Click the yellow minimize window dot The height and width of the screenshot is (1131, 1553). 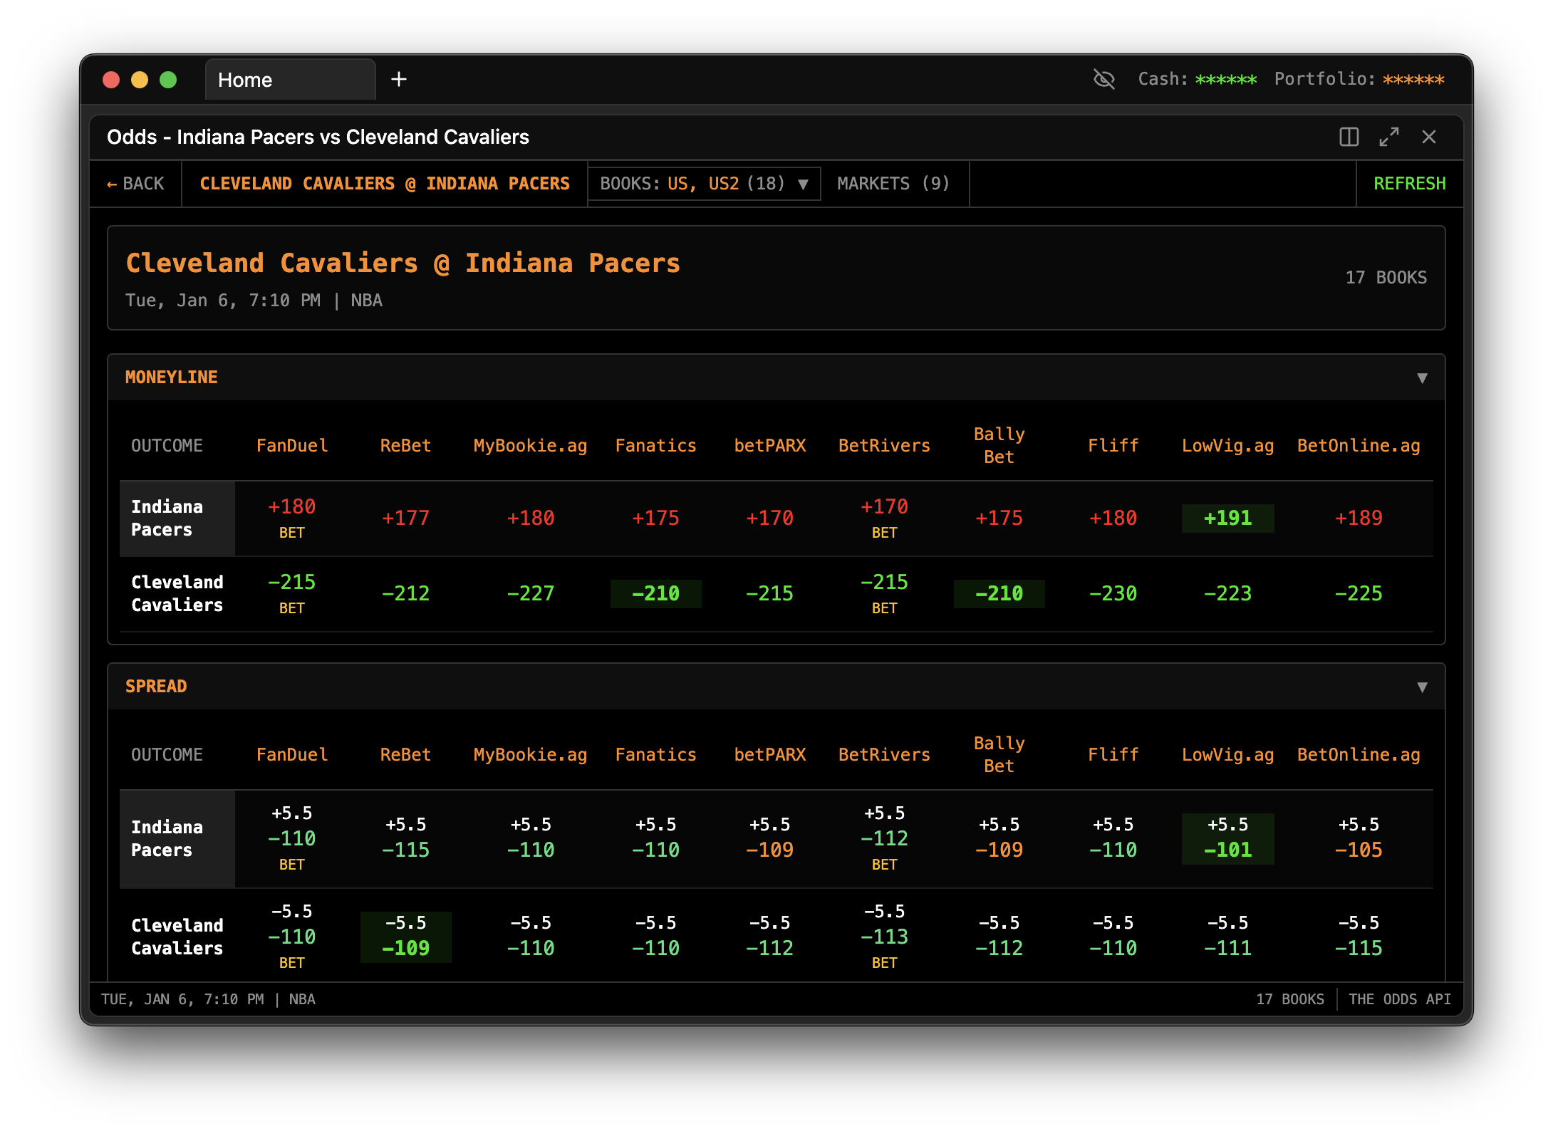click(140, 80)
